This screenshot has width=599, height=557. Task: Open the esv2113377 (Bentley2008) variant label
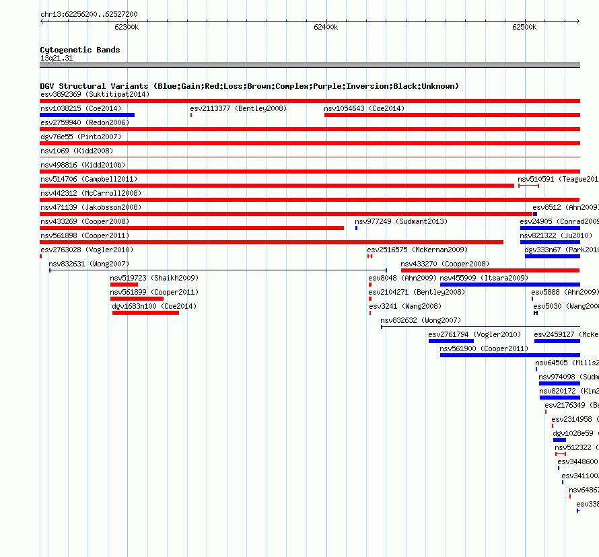click(x=238, y=108)
